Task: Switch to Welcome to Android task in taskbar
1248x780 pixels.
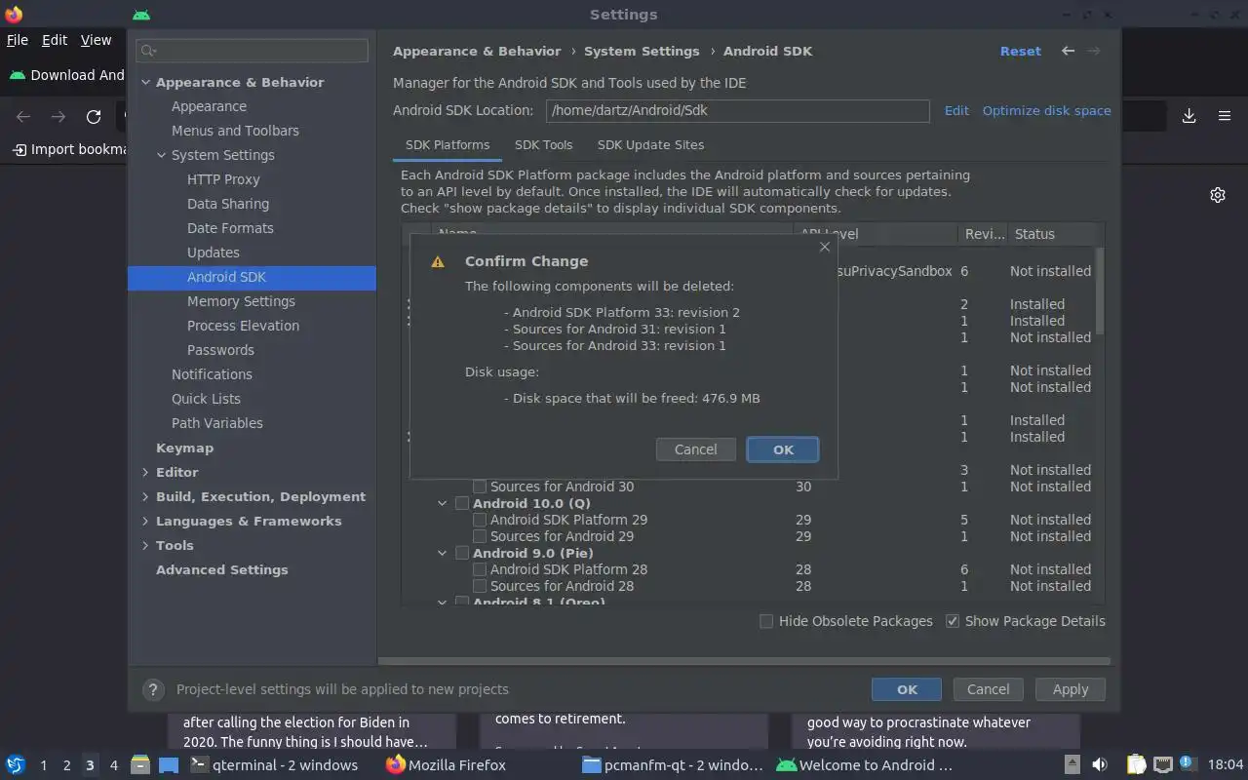Action: (864, 765)
